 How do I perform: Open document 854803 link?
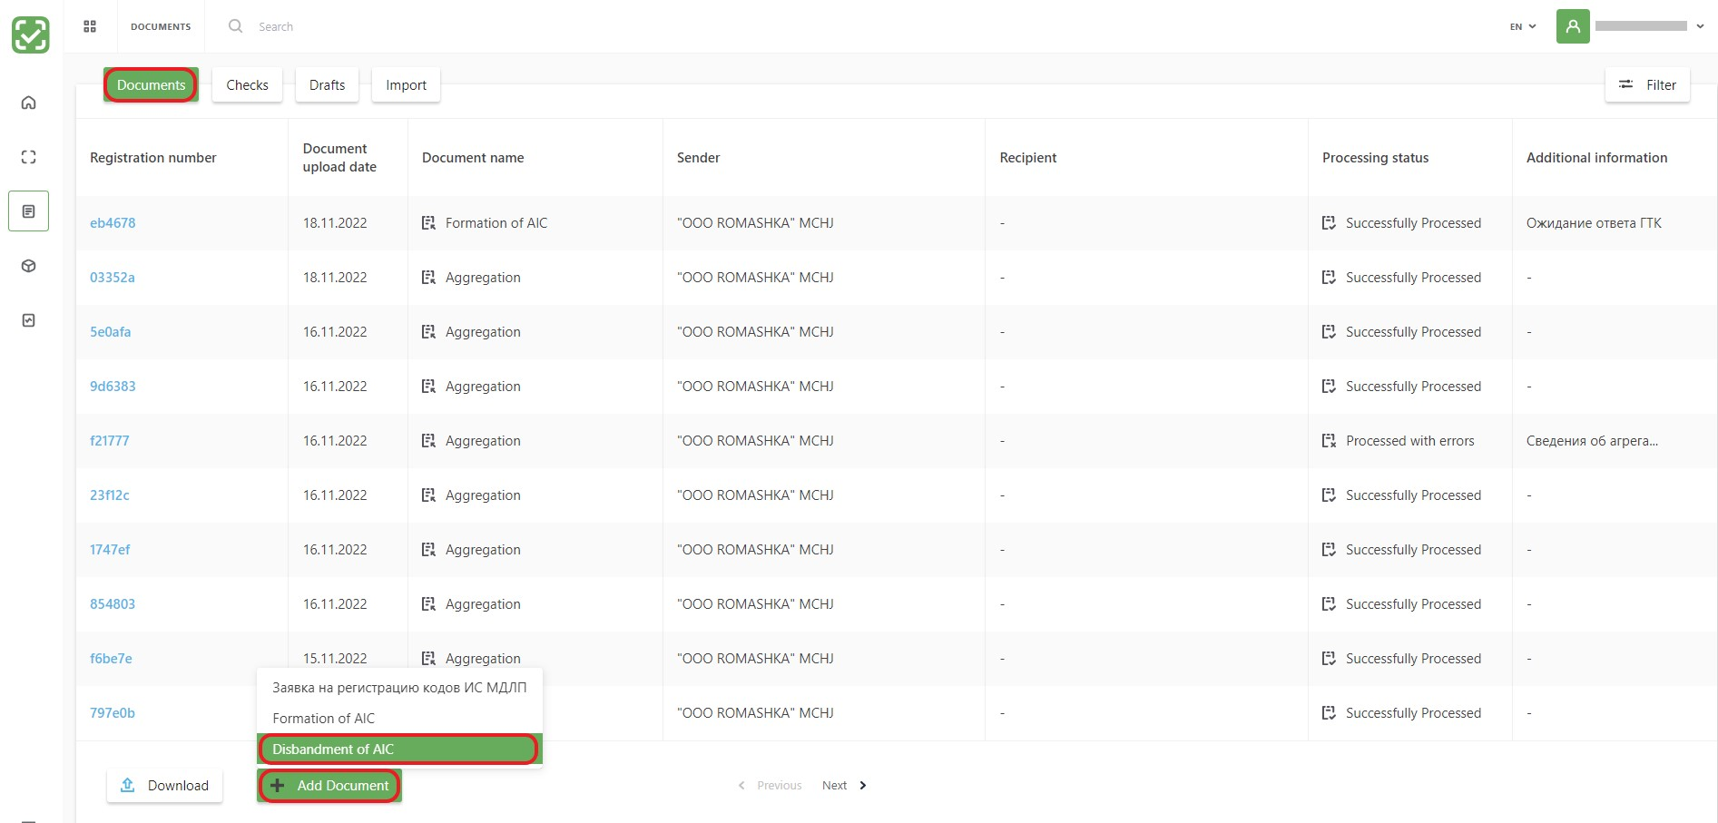tap(113, 604)
